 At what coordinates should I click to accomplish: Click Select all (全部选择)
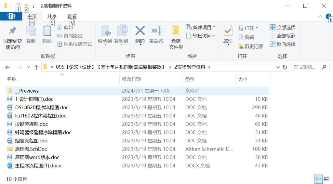(x=283, y=27)
